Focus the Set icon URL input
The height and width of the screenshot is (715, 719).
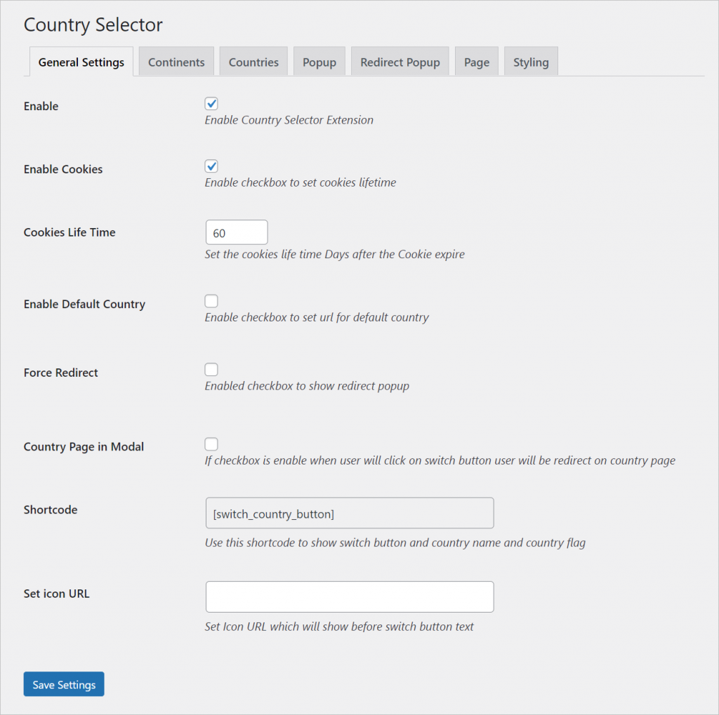point(349,596)
